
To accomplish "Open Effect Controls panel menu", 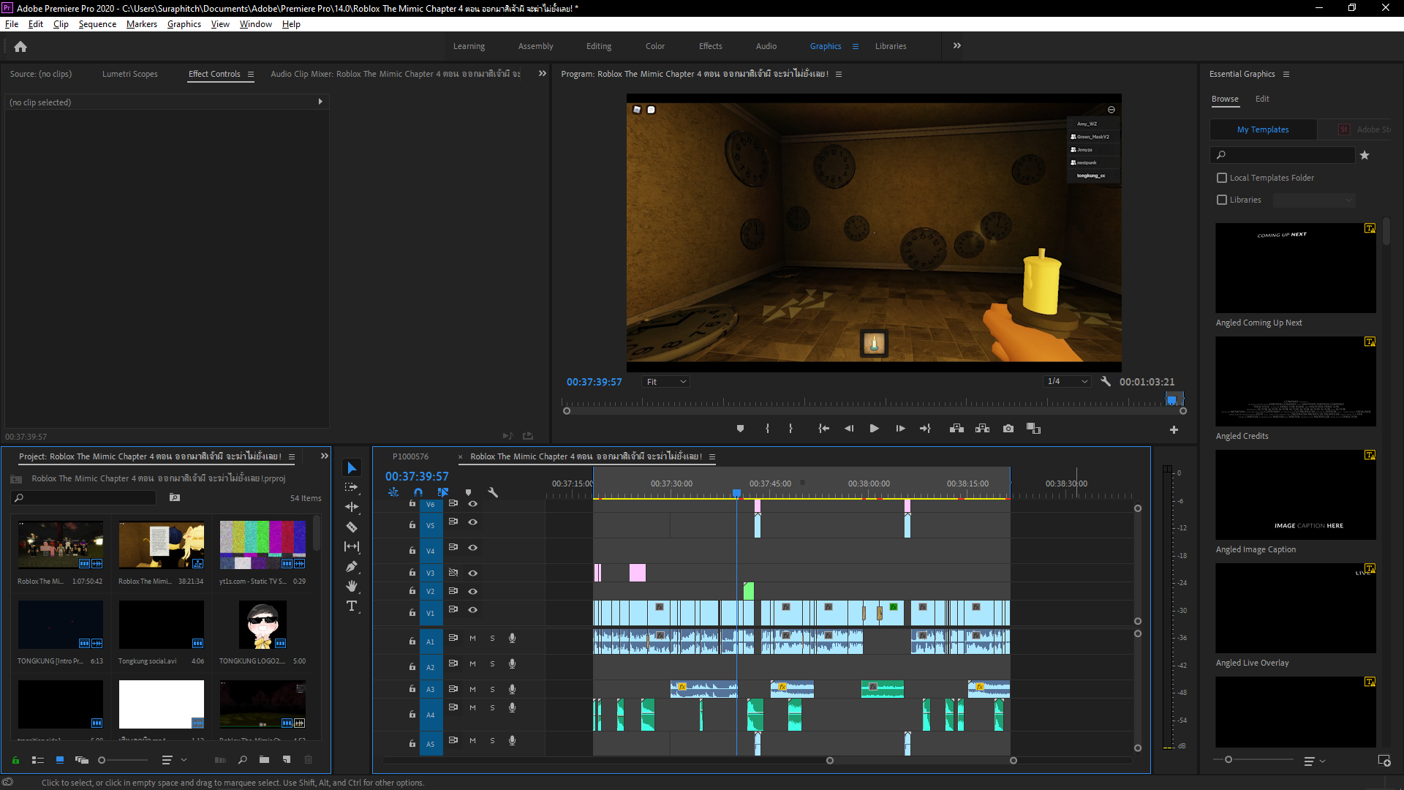I will point(250,75).
